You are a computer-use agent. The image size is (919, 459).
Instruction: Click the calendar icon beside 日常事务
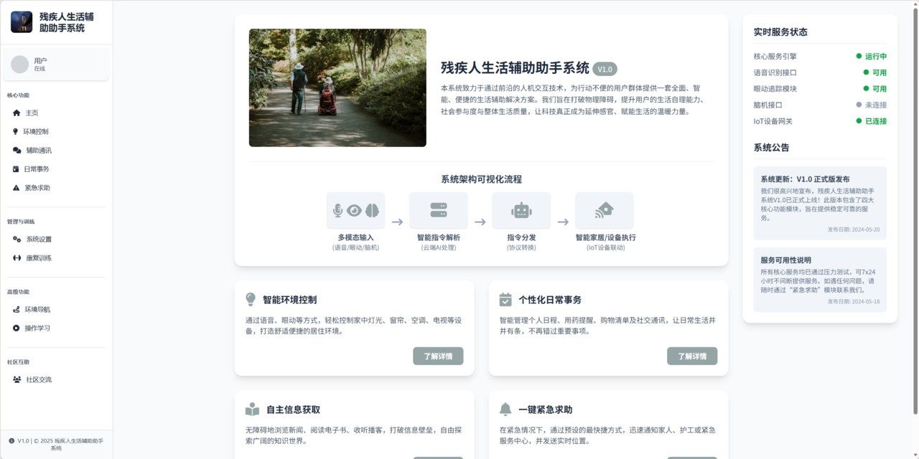17,169
